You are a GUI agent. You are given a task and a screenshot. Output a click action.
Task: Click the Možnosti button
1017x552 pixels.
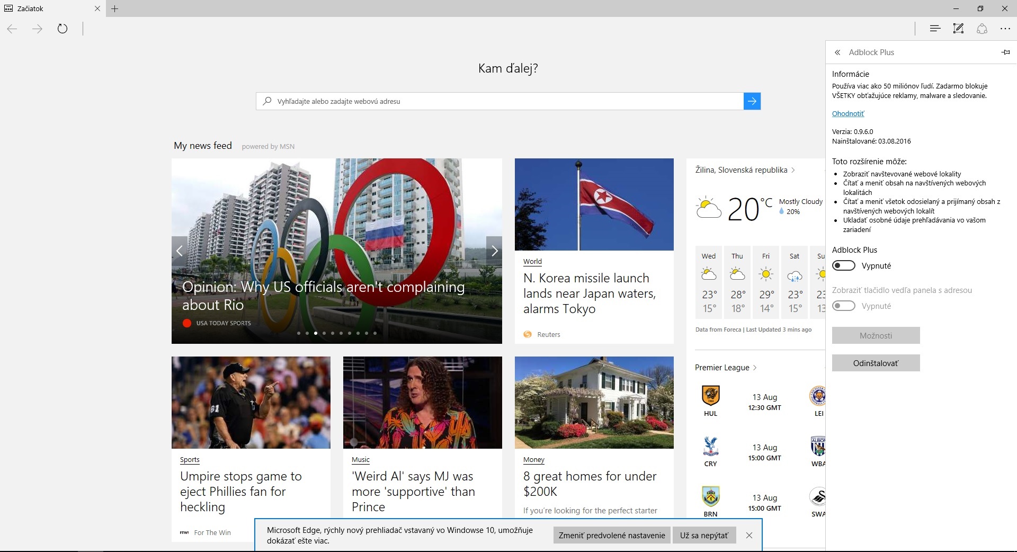tap(876, 335)
